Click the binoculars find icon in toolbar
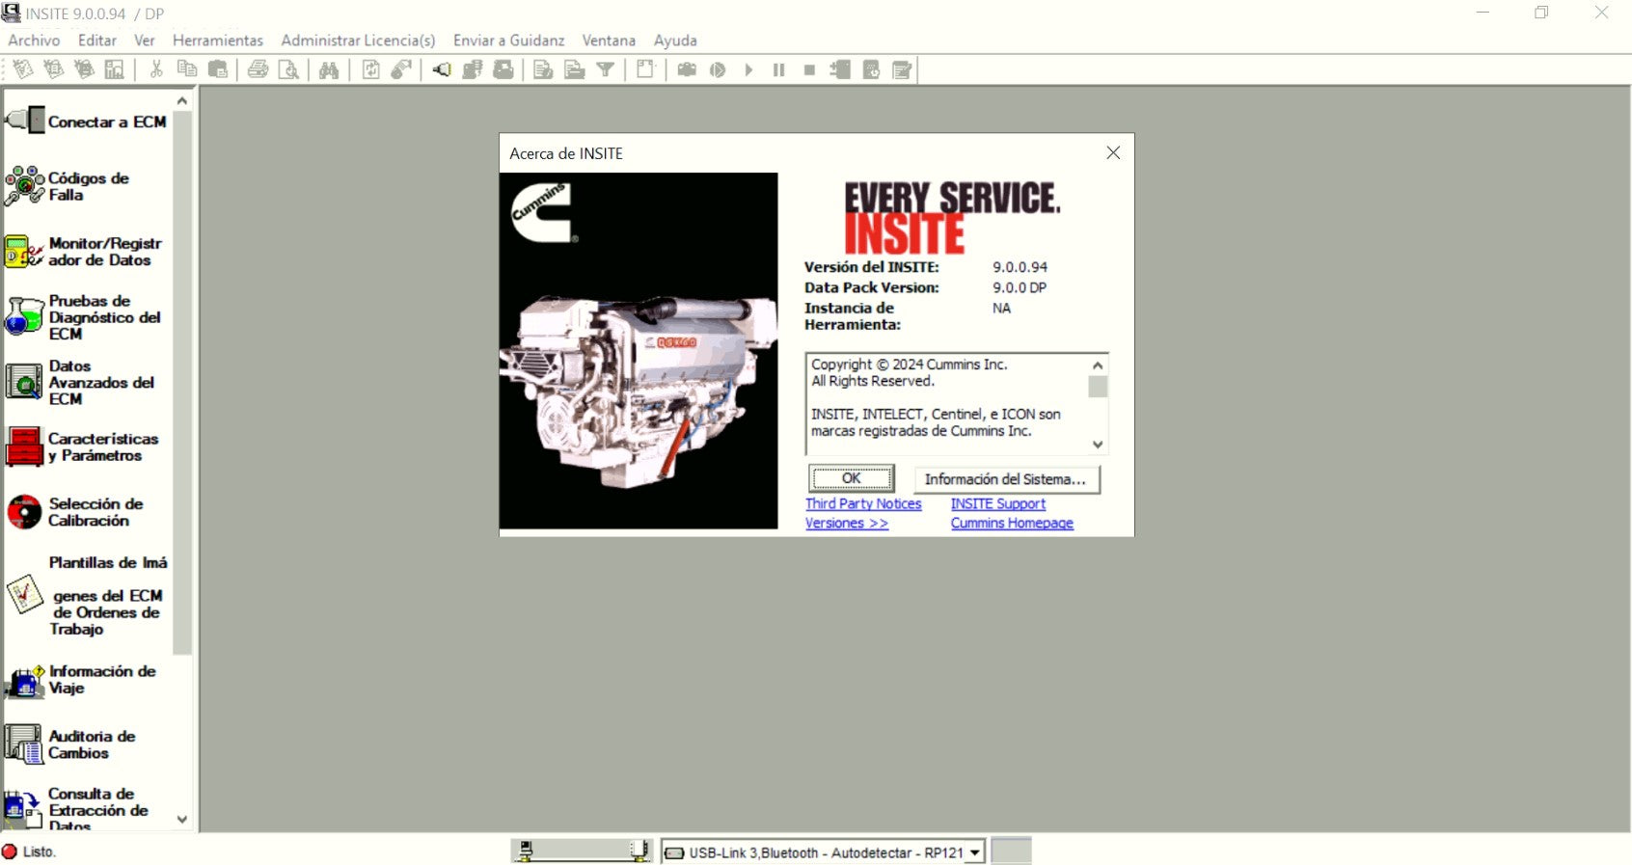The image size is (1632, 865). click(x=329, y=69)
